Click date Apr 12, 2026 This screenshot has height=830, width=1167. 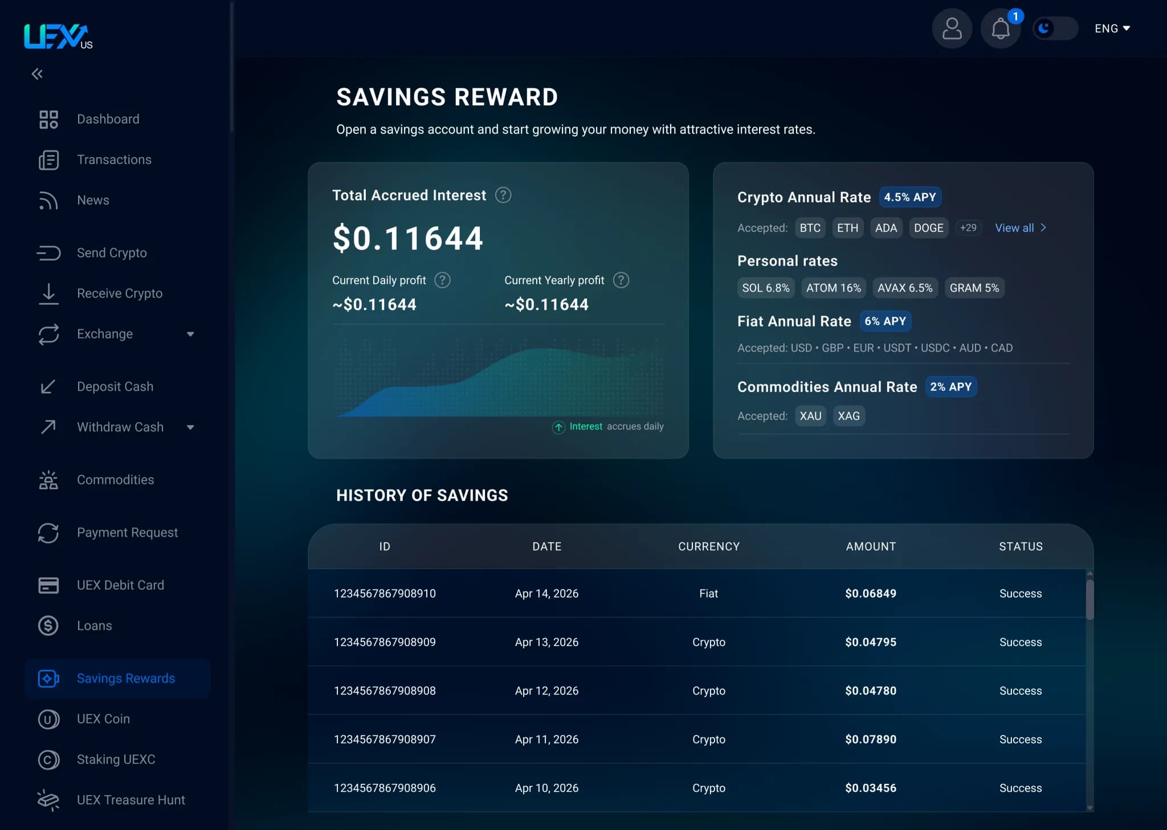[x=546, y=691]
